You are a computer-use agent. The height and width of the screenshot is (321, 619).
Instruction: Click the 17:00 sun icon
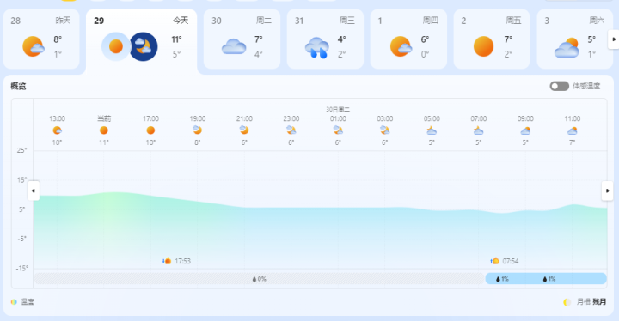(150, 130)
